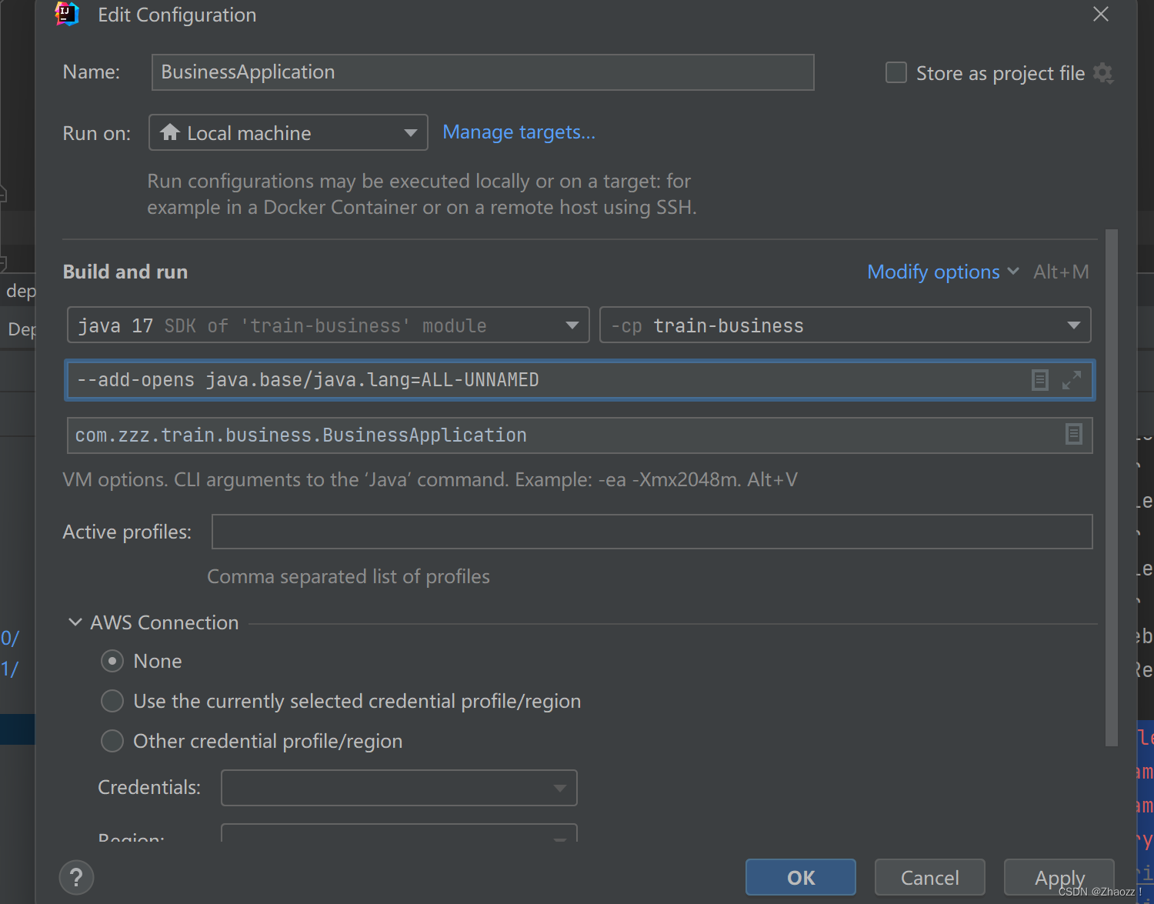
Task: Confirm changes with the OK button
Action: pyautogui.click(x=800, y=877)
